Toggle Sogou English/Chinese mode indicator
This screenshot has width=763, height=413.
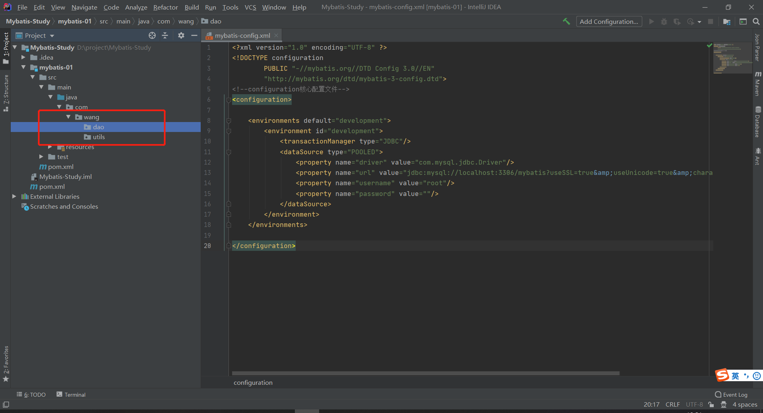(x=735, y=376)
